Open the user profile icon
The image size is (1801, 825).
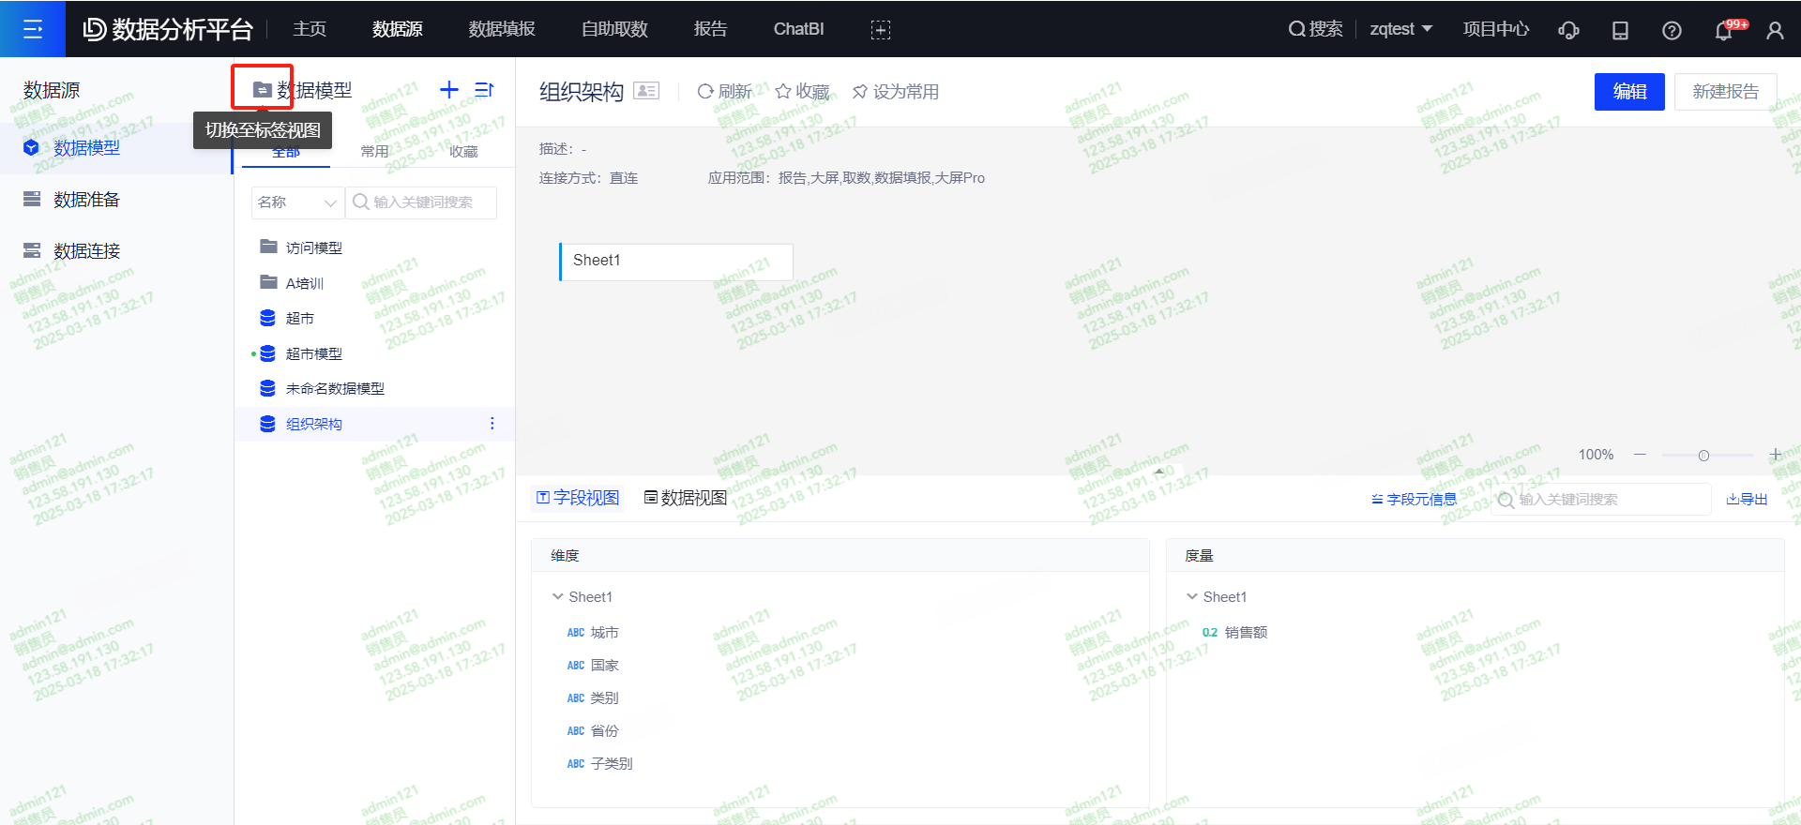pyautogui.click(x=1775, y=30)
